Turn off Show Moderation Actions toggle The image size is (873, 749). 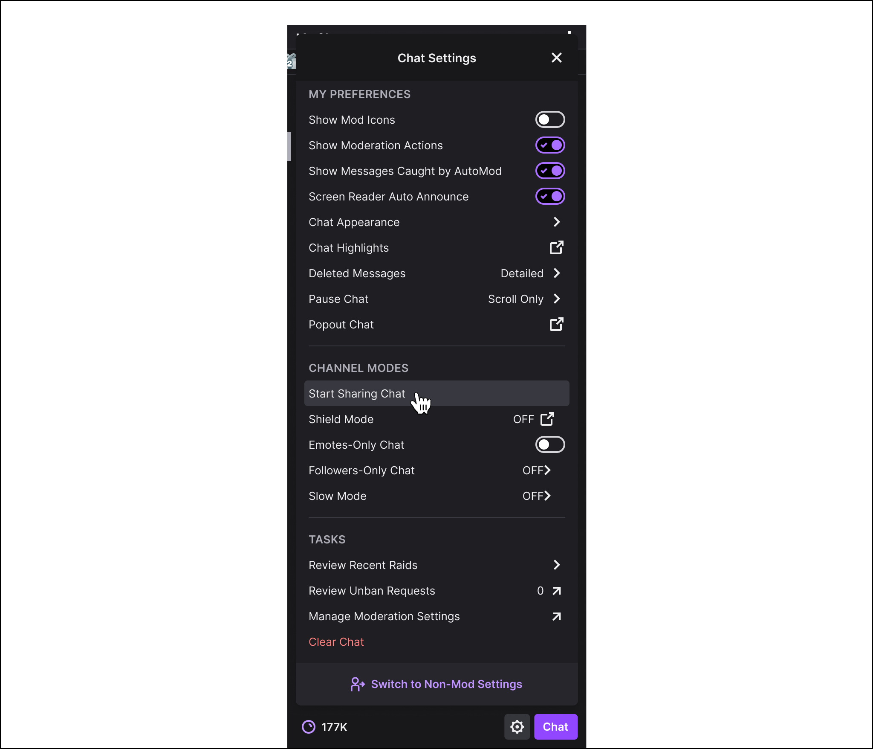coord(550,145)
